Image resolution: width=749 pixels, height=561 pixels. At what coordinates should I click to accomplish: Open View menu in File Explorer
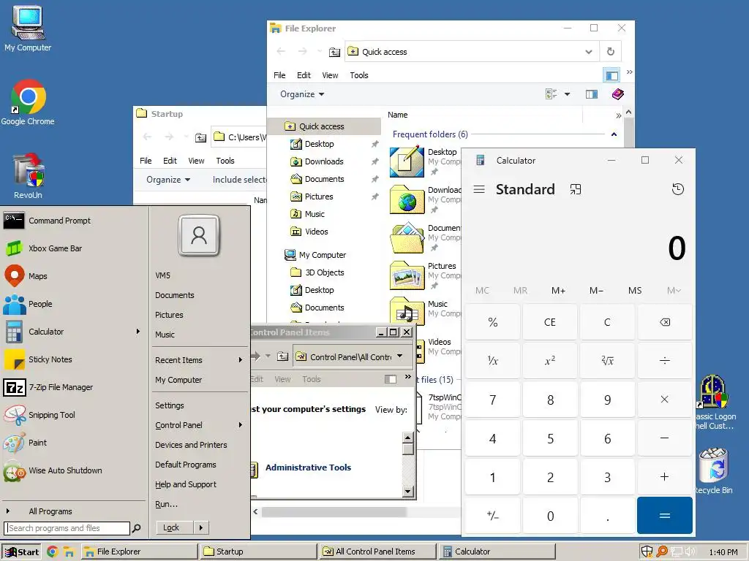[x=330, y=75]
